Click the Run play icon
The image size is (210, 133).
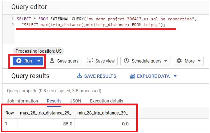pos(19,61)
